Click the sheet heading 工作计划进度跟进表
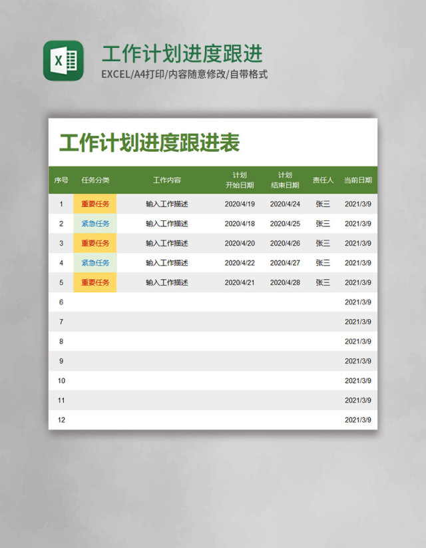 [150, 142]
